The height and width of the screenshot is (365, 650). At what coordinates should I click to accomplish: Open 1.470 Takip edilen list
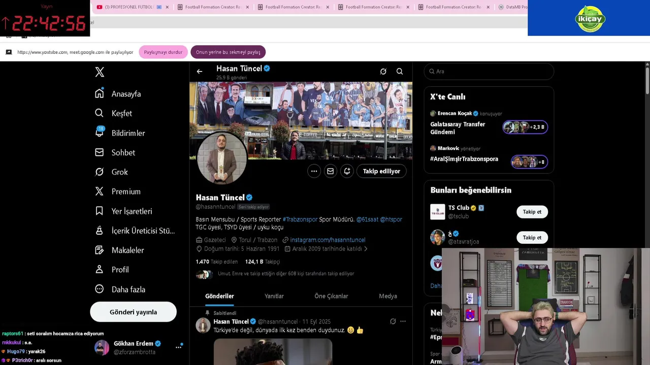[x=217, y=262]
